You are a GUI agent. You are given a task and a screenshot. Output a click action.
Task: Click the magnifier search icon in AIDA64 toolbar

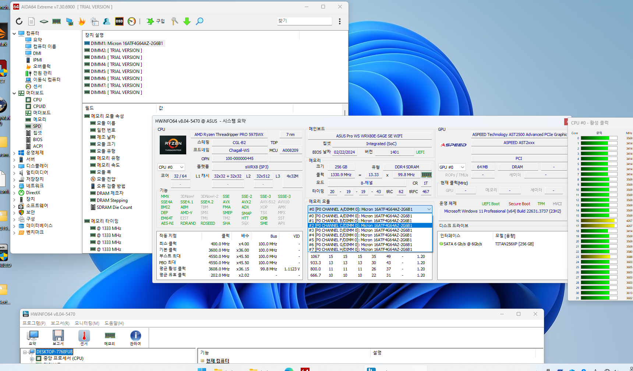click(x=199, y=21)
